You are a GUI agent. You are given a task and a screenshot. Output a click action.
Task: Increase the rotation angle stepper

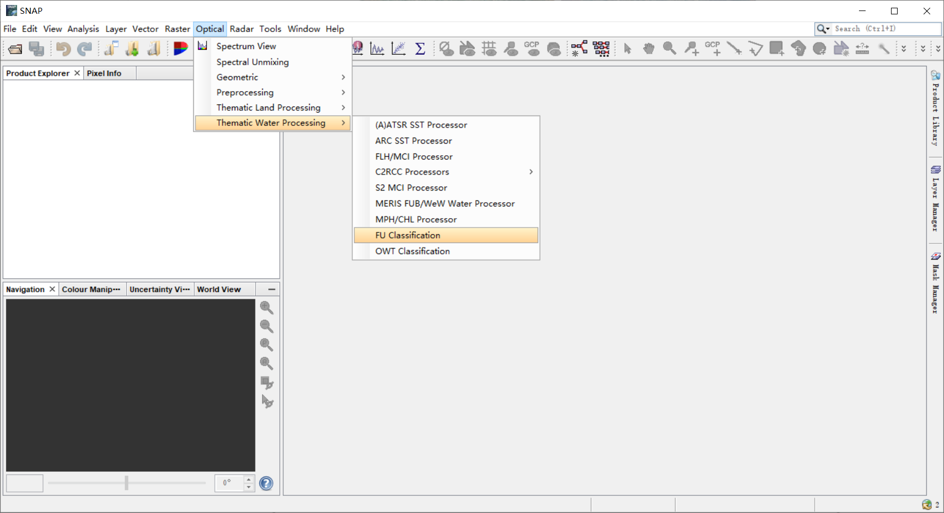249,479
